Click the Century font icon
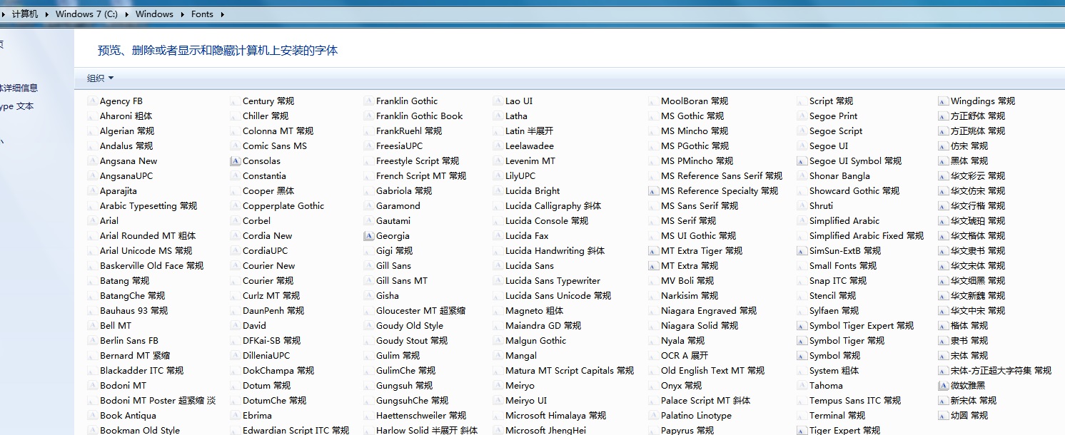 (235, 101)
